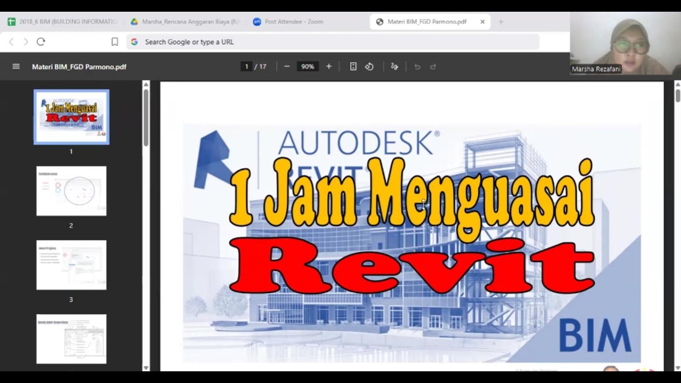Select page 1 thumbnail in sidebar
Viewport: 681px width, 383px height.
(x=71, y=117)
